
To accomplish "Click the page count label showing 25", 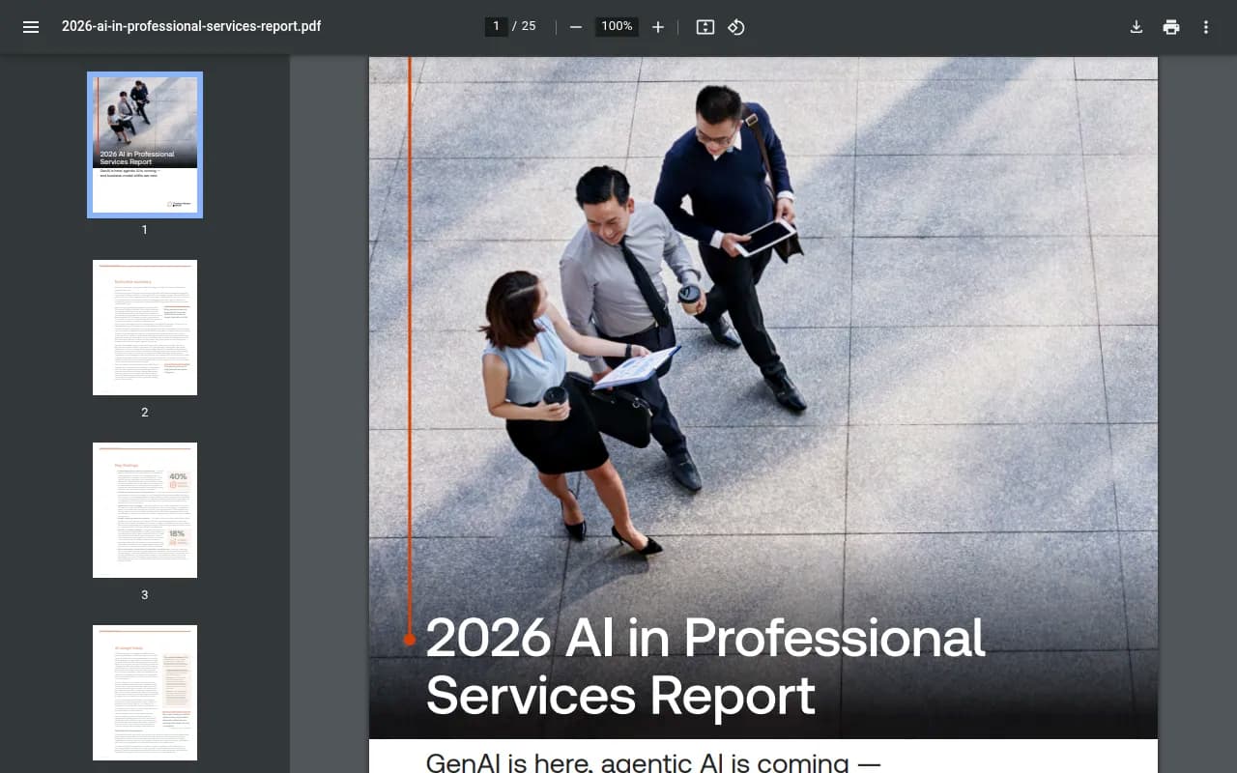I will pos(528,26).
